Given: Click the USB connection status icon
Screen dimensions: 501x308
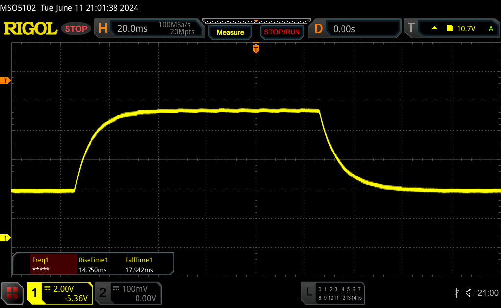Looking at the screenshot, I should click(x=456, y=293).
